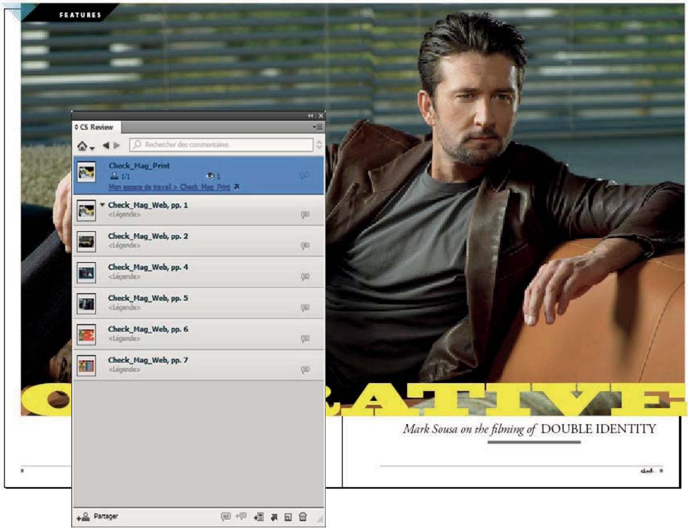Click the DOUBLE IDENTITY title text on the page
Image resolution: width=688 pixels, height=528 pixels.
pos(599,428)
